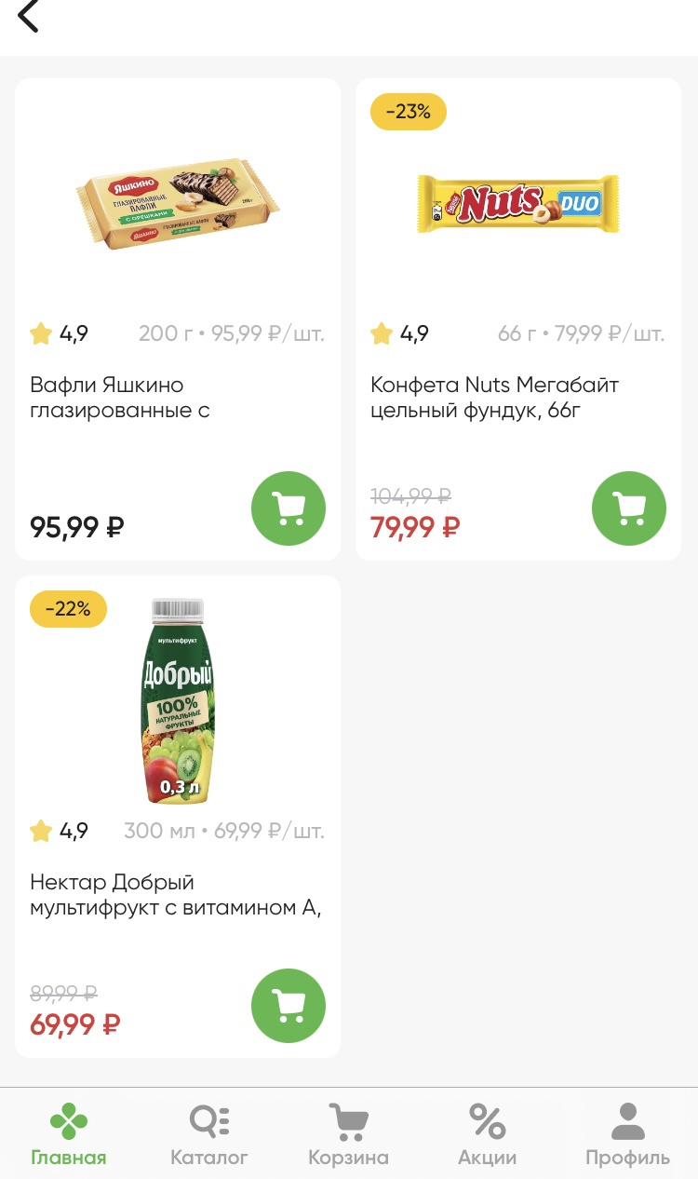Tap the star rating on Яшкино waffles

pyautogui.click(x=59, y=333)
